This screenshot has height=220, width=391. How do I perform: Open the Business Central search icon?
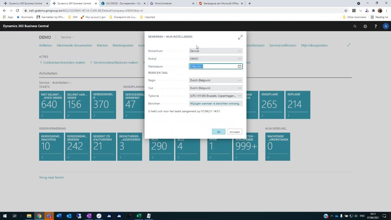(355, 26)
